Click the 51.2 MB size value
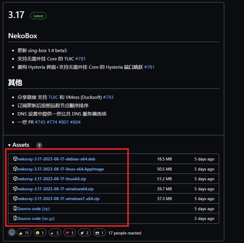Image resolution: width=244 pixels, height=243 pixels. tap(164, 179)
